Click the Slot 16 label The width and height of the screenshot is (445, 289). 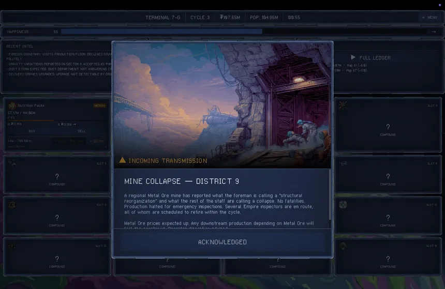pyautogui.click(x=432, y=246)
